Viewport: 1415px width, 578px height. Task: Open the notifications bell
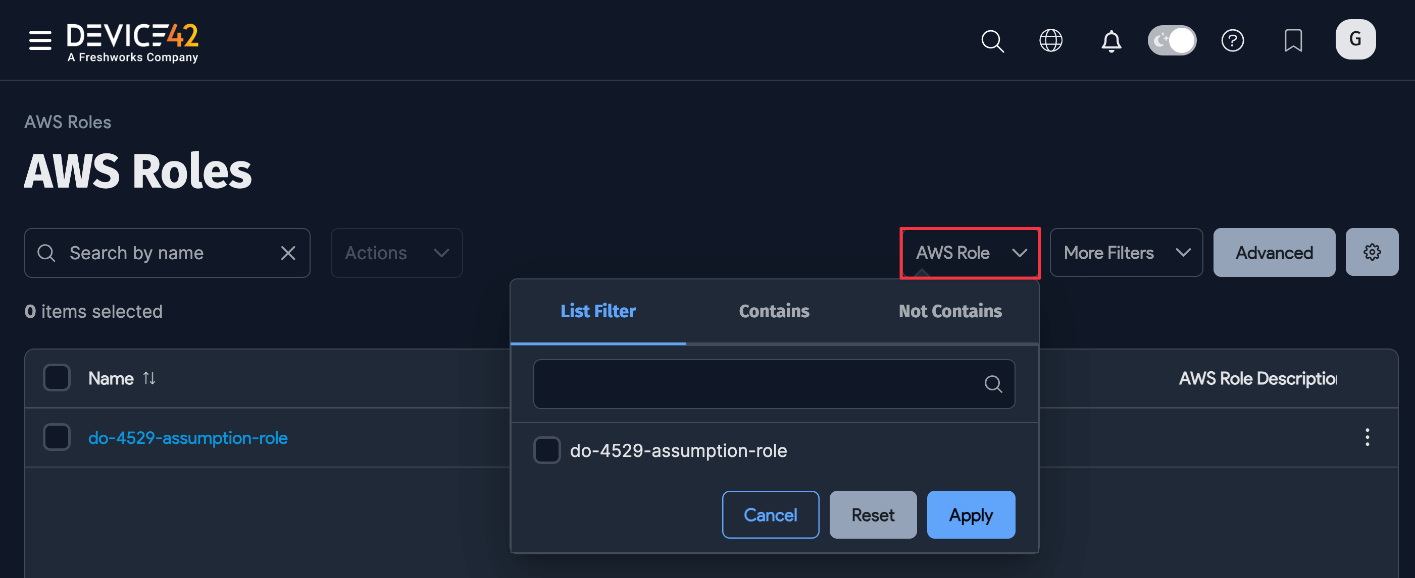pos(1112,40)
